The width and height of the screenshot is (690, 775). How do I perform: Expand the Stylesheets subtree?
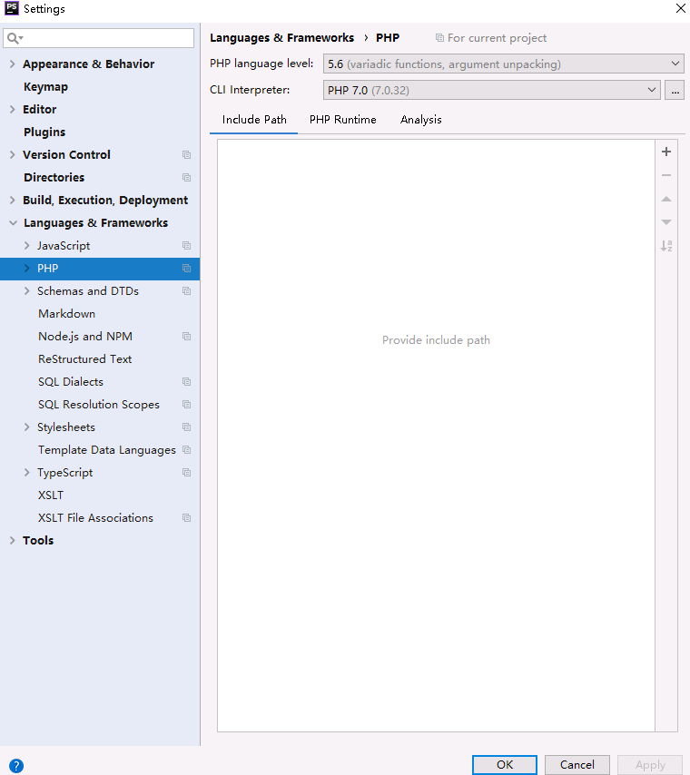point(26,427)
